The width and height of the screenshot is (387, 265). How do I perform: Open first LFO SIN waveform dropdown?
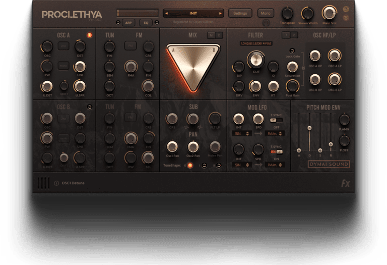click(242, 133)
